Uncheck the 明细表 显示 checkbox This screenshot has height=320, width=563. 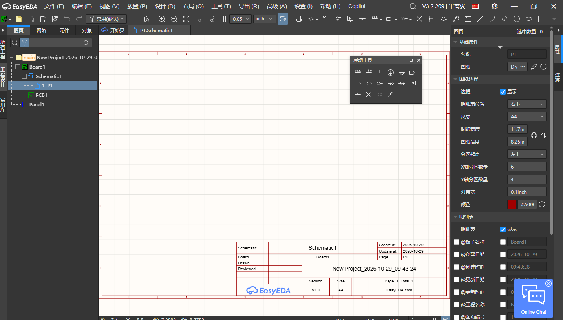click(x=503, y=229)
